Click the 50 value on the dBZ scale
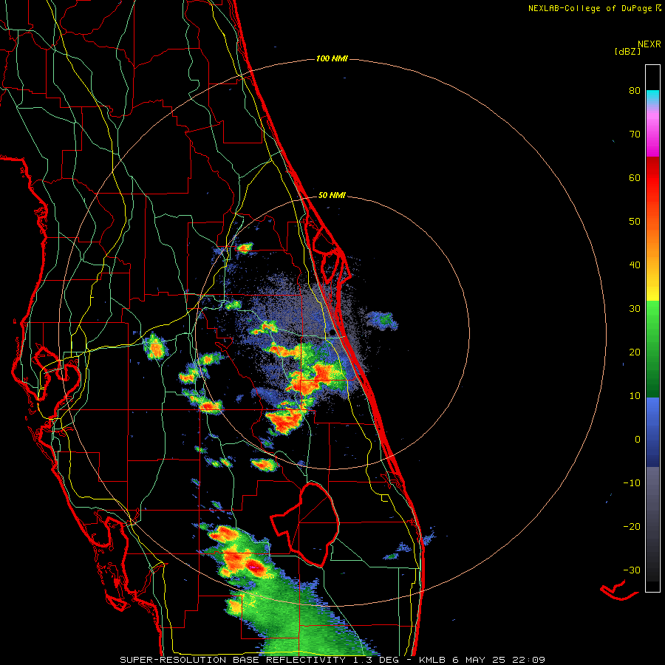The image size is (665, 665). 635,222
